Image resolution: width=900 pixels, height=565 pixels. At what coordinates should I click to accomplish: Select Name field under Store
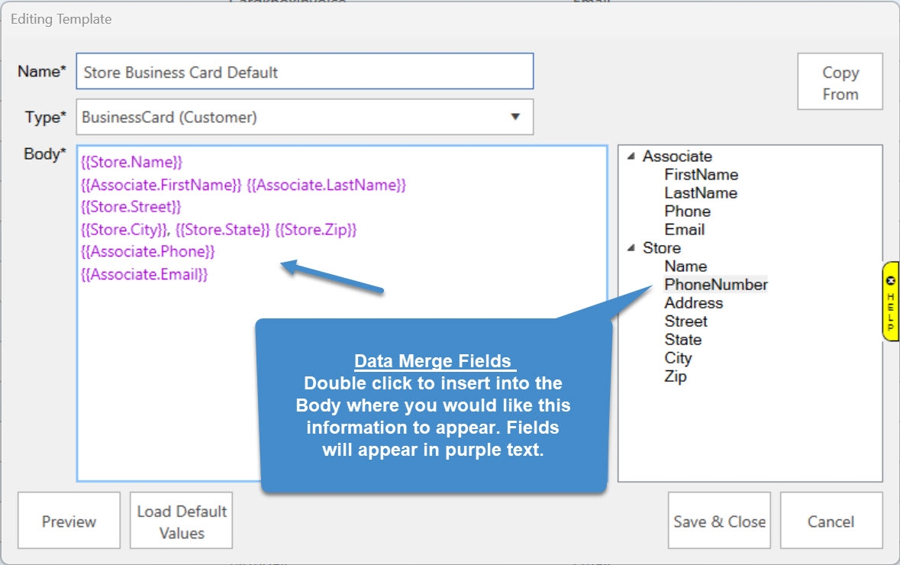[685, 266]
